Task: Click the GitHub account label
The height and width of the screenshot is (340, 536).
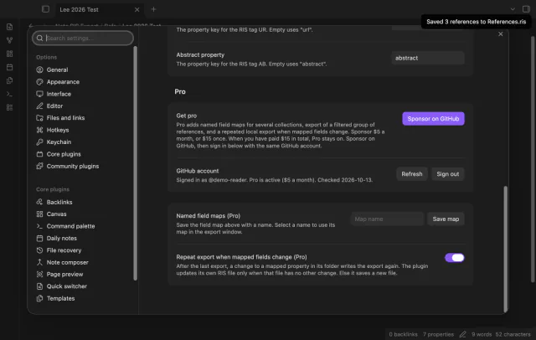Action: tap(198, 171)
